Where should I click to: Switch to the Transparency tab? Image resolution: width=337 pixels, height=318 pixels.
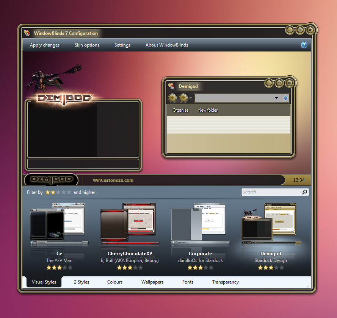pos(226,282)
